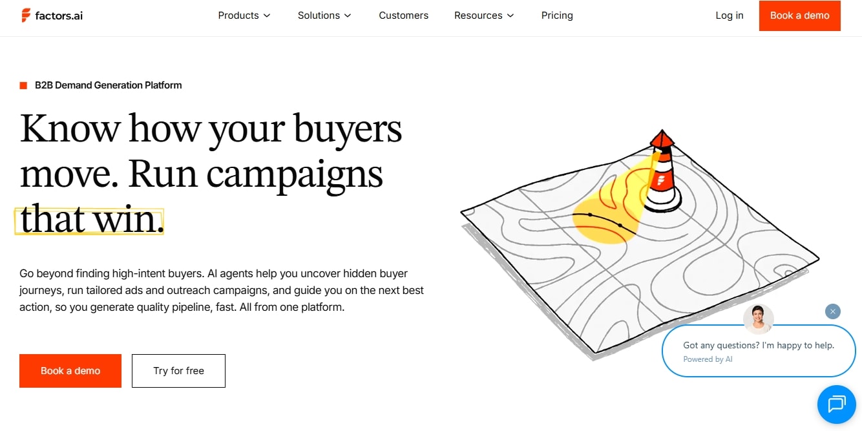This screenshot has width=862, height=431.
Task: Click the Log in link
Action: click(729, 15)
